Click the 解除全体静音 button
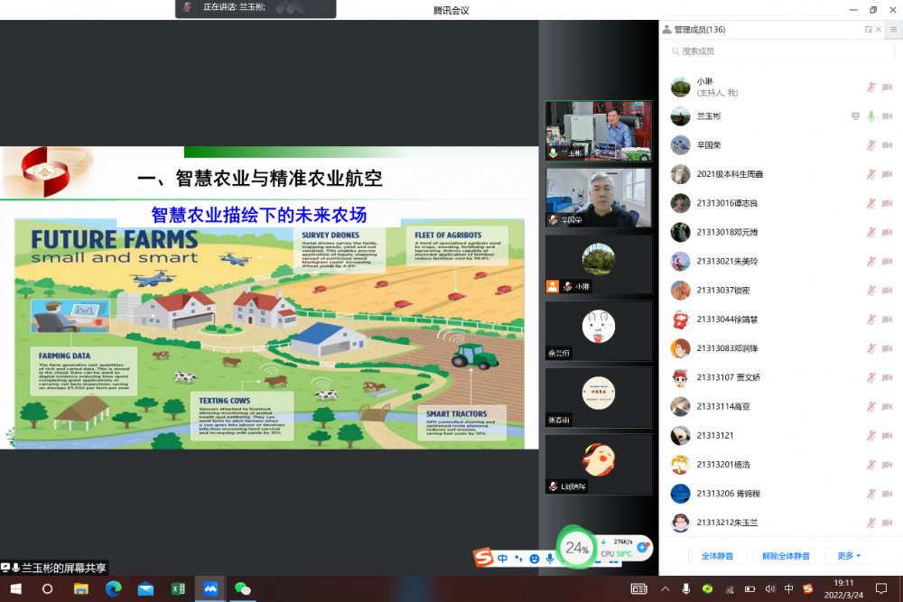This screenshot has width=903, height=602. click(x=786, y=555)
